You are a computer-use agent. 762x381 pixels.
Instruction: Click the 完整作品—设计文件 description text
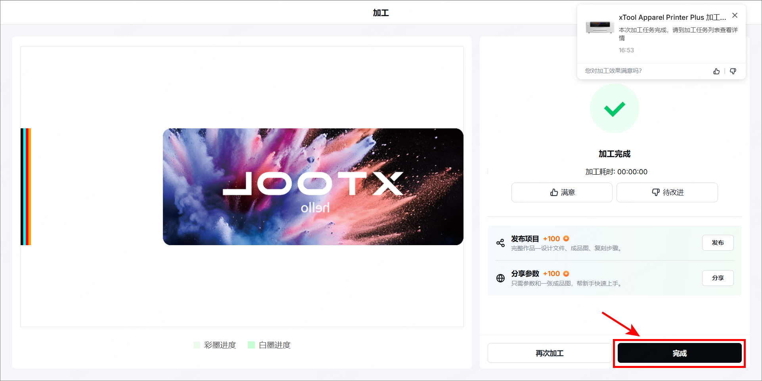[x=567, y=248]
